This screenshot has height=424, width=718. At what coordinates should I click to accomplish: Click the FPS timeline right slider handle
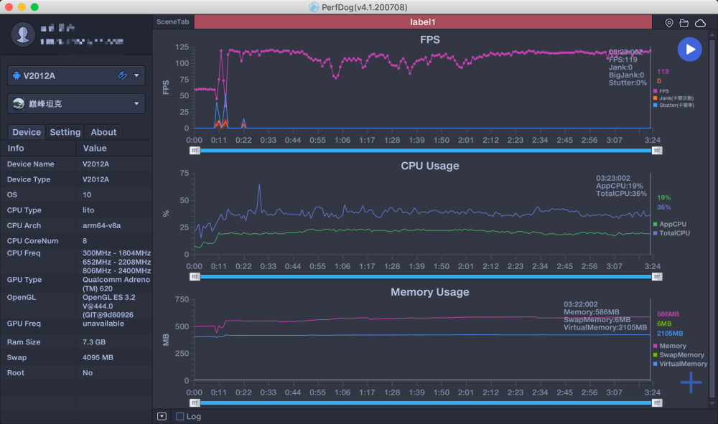point(657,151)
